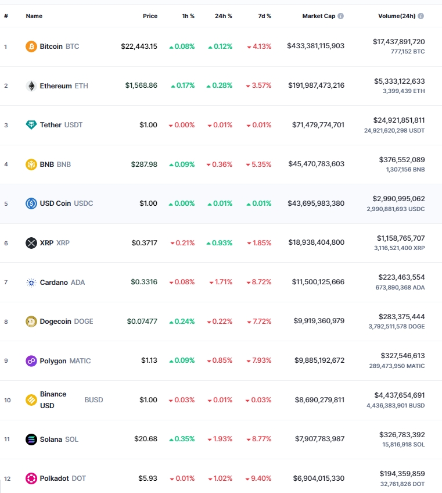
Task: Click the XRP black logo icon
Action: [31, 243]
